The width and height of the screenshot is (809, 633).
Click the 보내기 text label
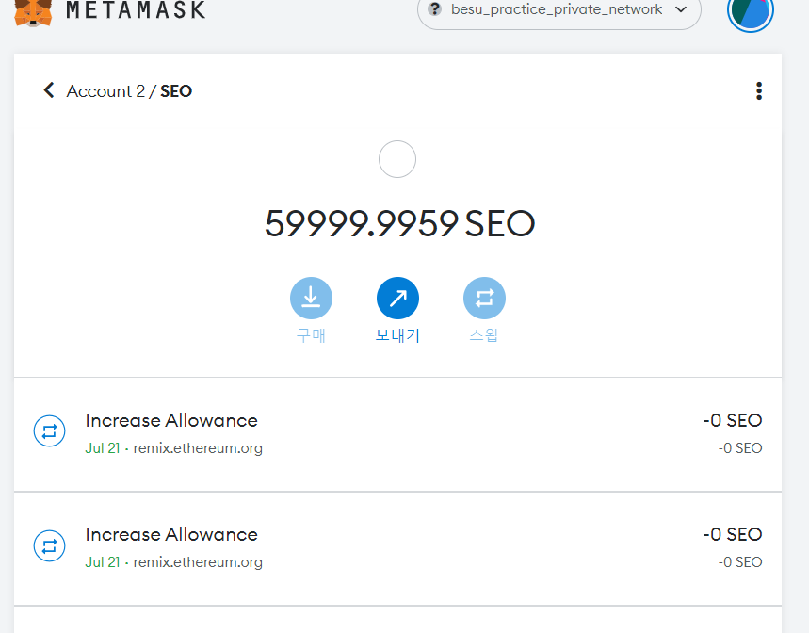[397, 335]
